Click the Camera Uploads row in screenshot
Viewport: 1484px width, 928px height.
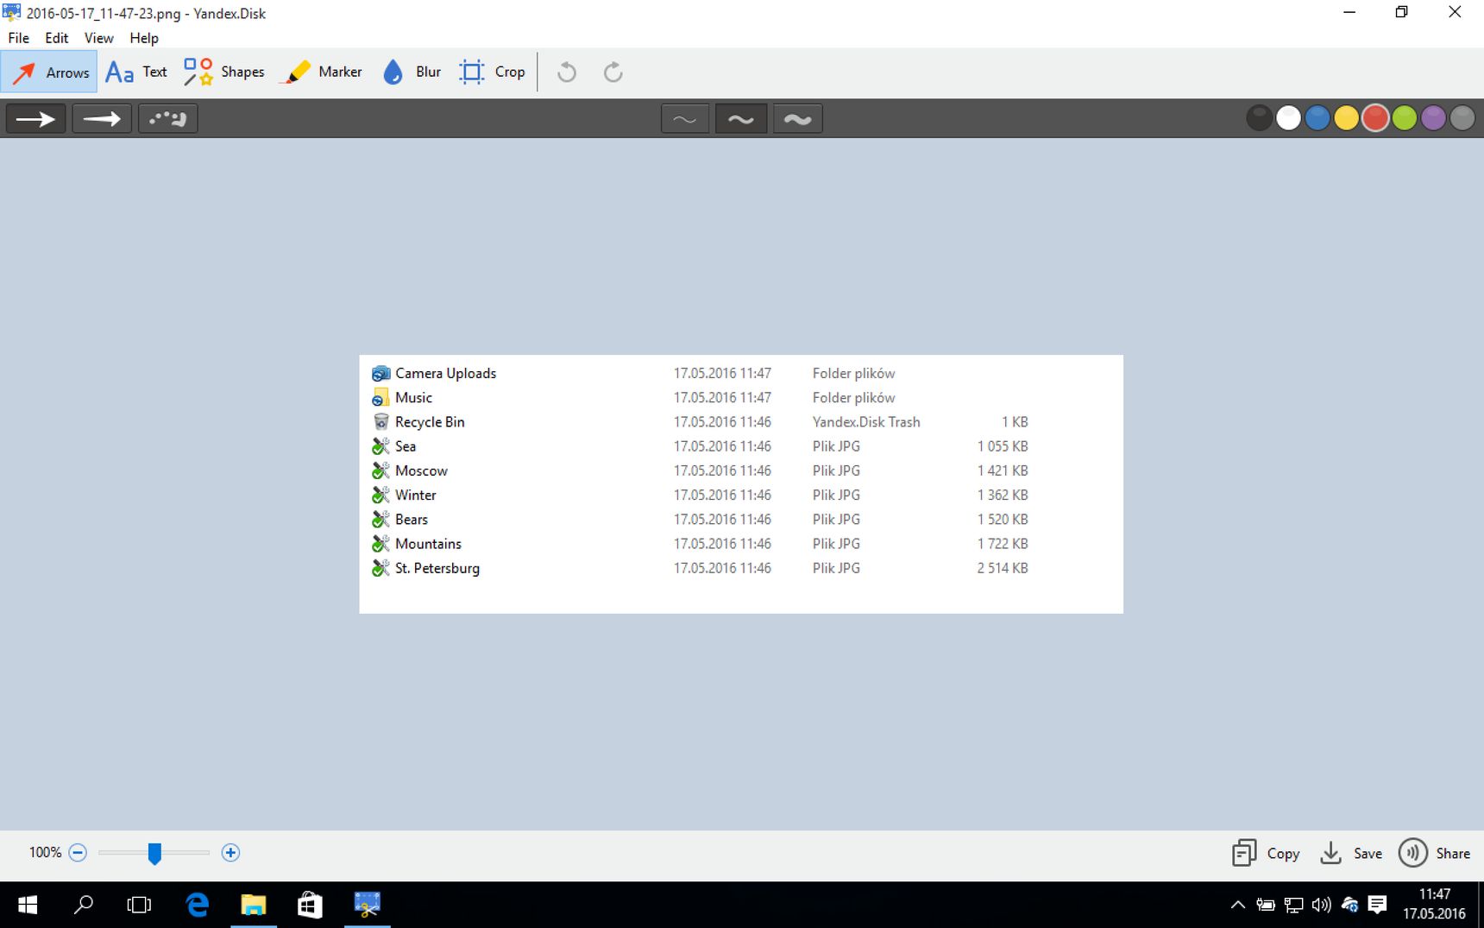tap(700, 373)
